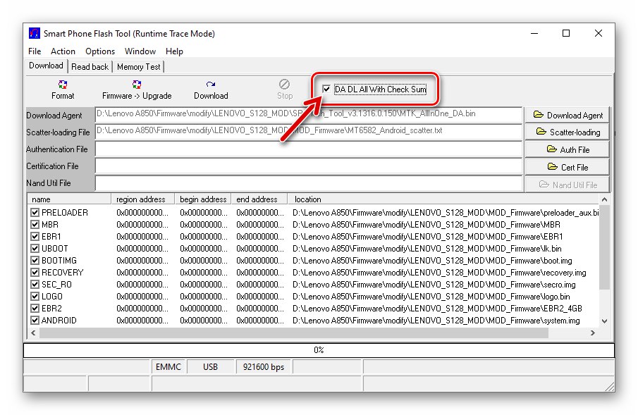Screen dimensions: 638x415
Task: Open the Help menu
Action: [174, 51]
